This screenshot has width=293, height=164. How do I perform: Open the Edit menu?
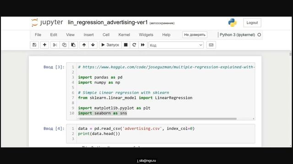click(54, 35)
